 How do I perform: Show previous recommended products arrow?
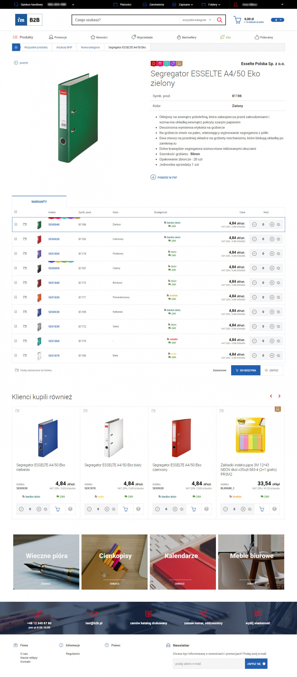(x=271, y=396)
